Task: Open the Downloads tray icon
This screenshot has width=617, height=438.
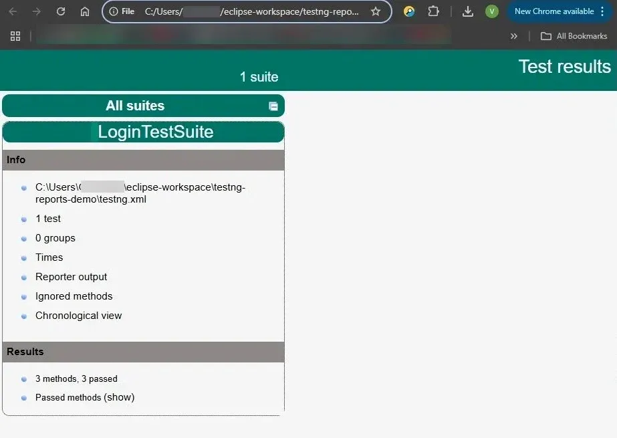Action: tap(467, 11)
